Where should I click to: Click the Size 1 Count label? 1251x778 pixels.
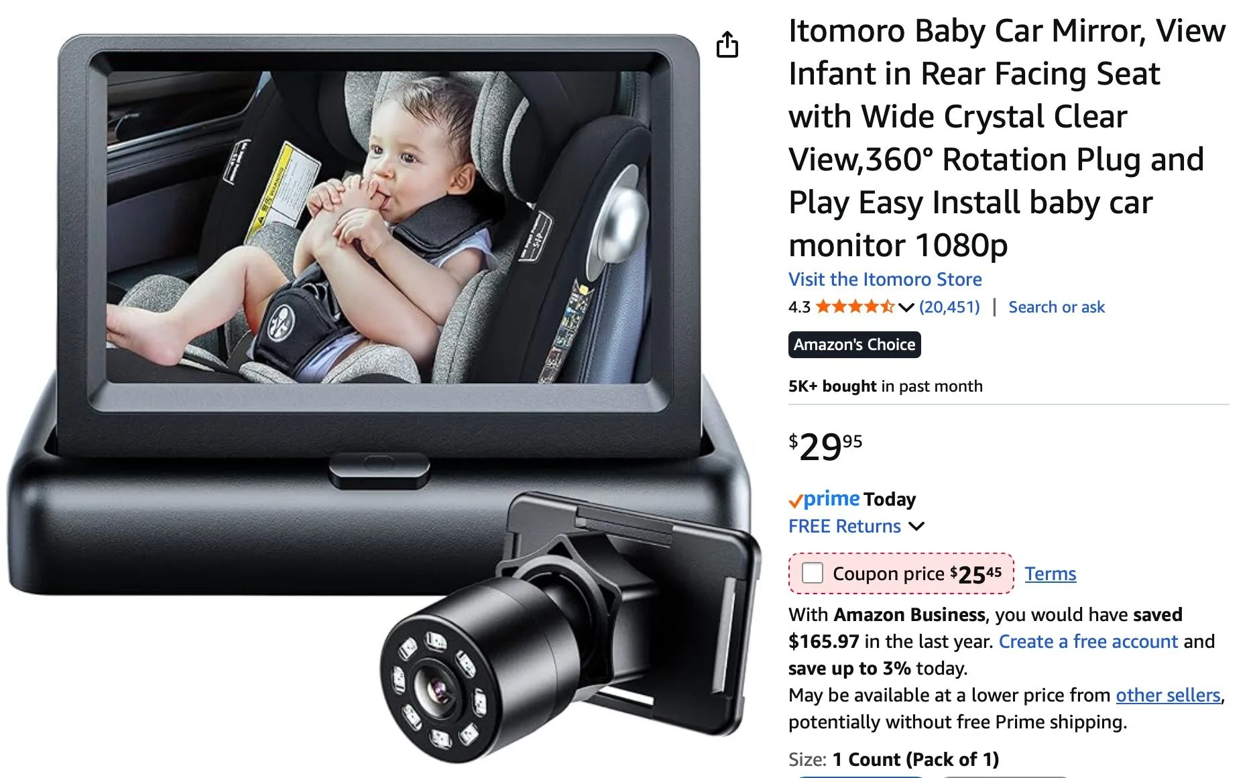pyautogui.click(x=894, y=760)
